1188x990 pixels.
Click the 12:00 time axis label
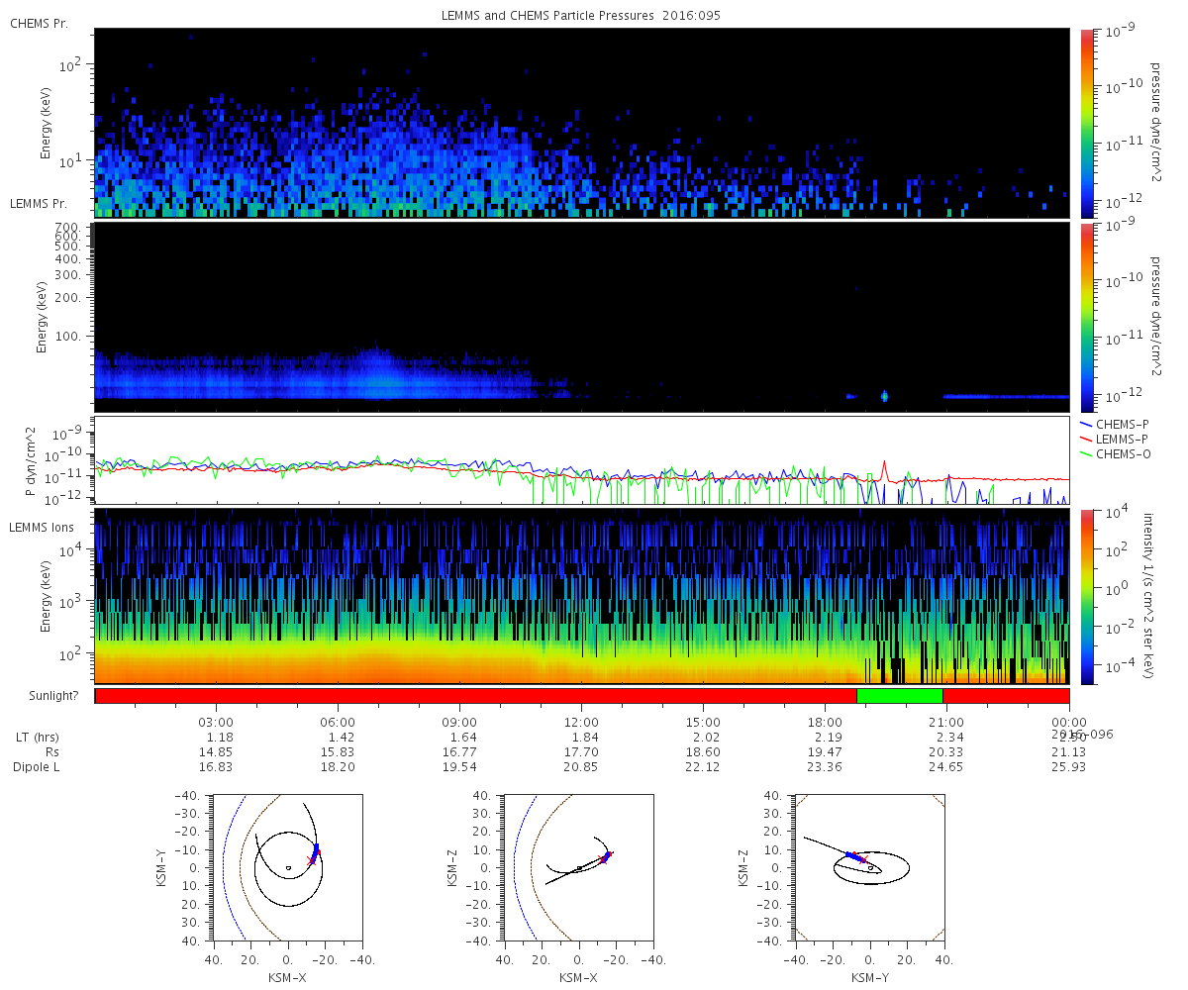tap(581, 723)
